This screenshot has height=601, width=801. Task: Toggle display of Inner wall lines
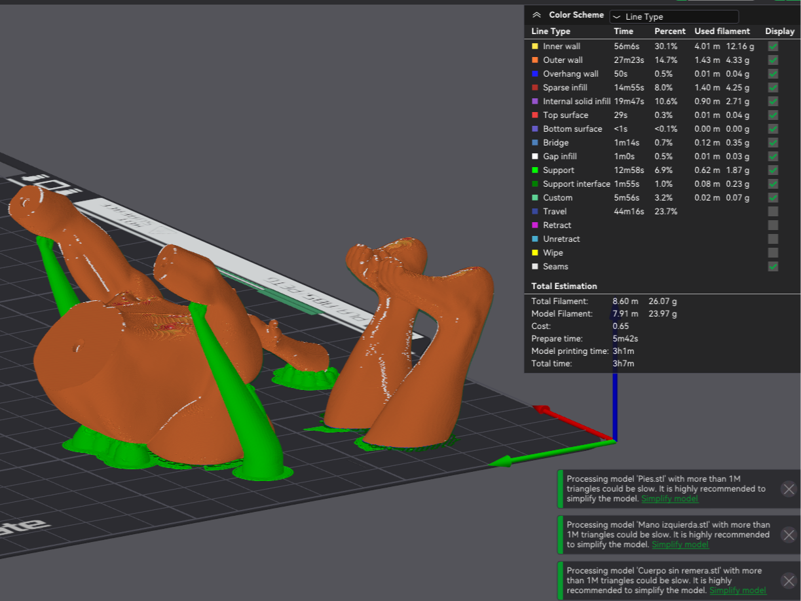[773, 46]
